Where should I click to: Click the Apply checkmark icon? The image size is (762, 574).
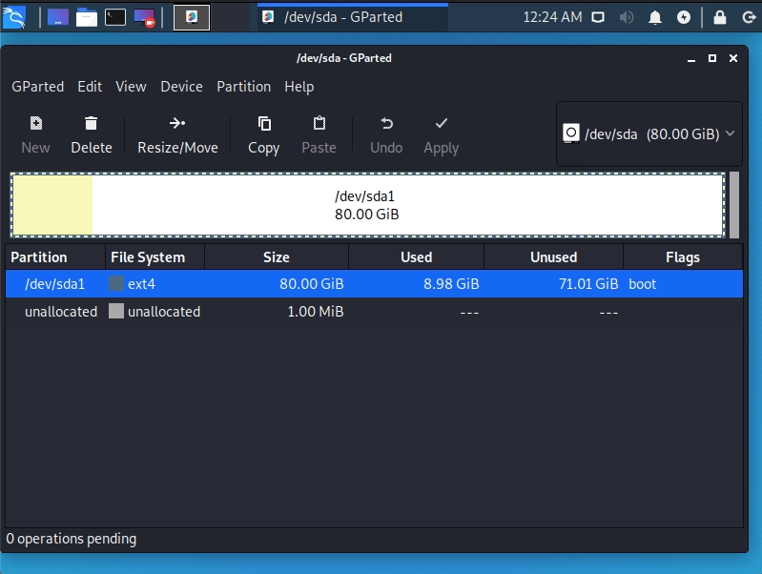(x=441, y=124)
